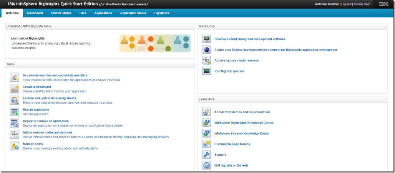Open Accelerate machine and social data analytics link
Image resolution: width=395 pixels, height=173 pixels.
coord(55,75)
